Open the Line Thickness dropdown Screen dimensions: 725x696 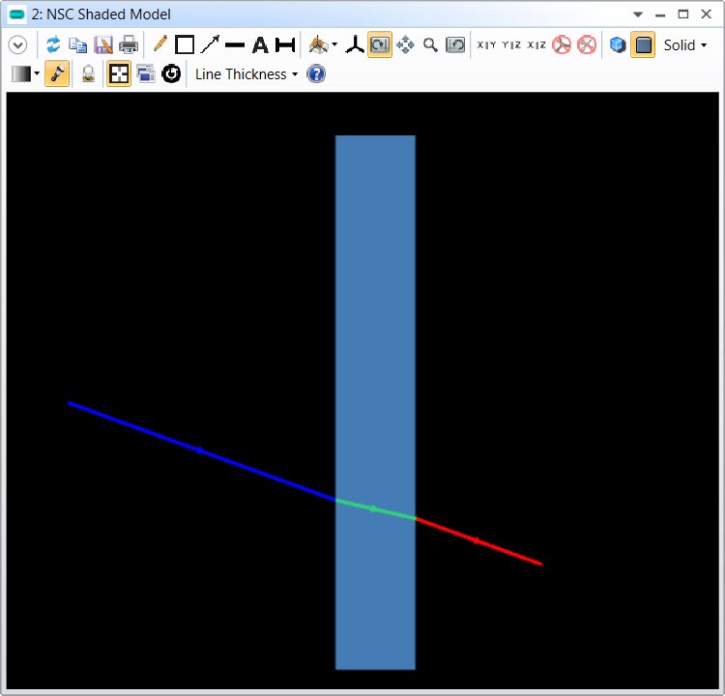pos(246,74)
